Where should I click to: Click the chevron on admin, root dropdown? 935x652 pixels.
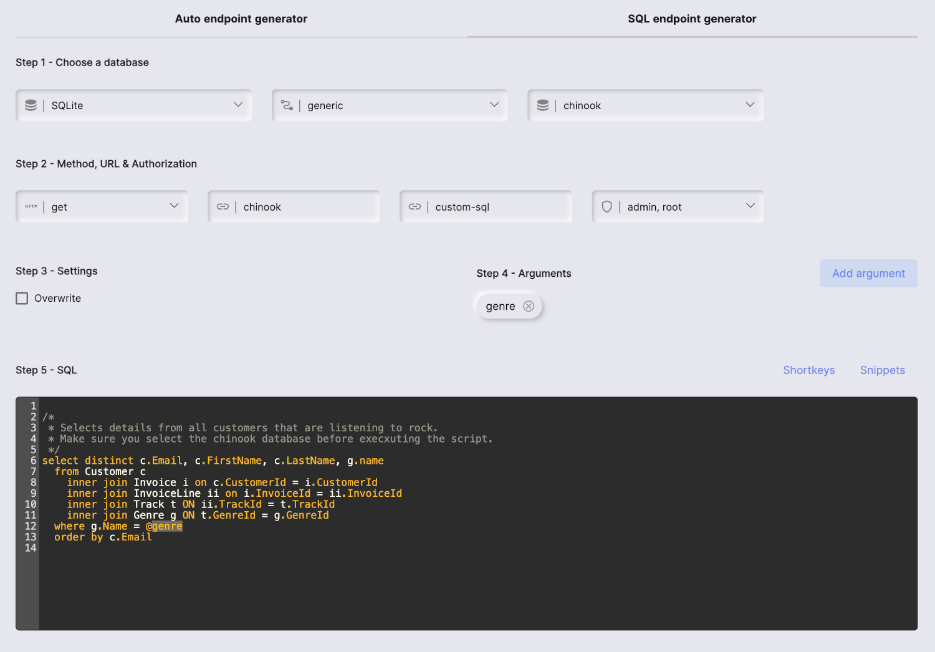[x=750, y=206]
